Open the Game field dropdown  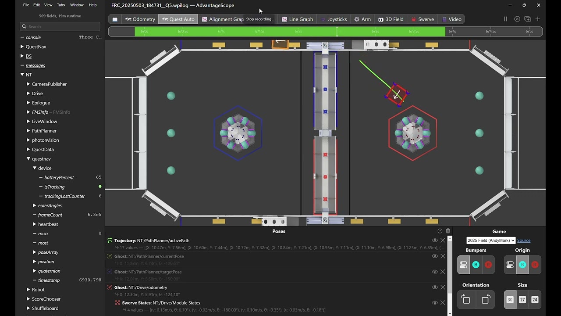pos(491,241)
